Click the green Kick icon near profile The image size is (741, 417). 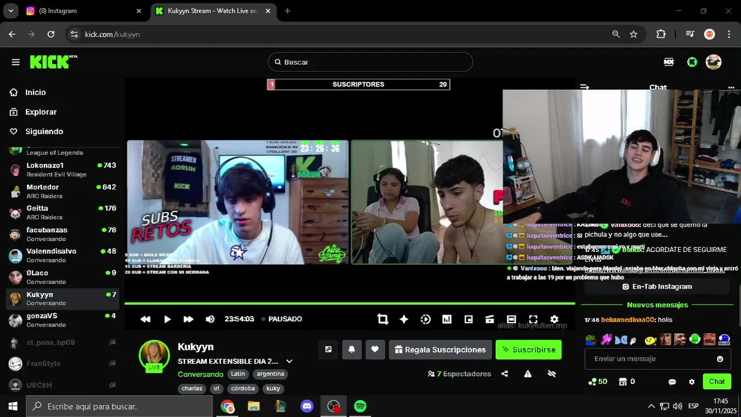click(x=692, y=62)
